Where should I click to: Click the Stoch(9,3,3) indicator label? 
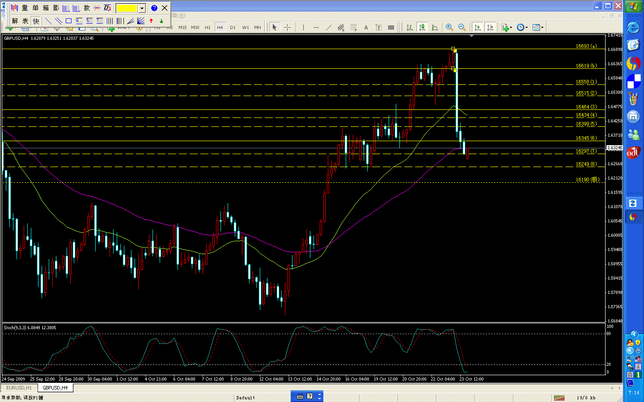coord(30,328)
